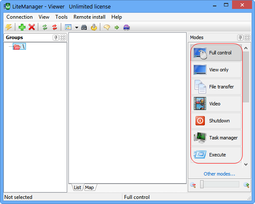
Task: Pin the Groups panel
Action: (x=56, y=37)
